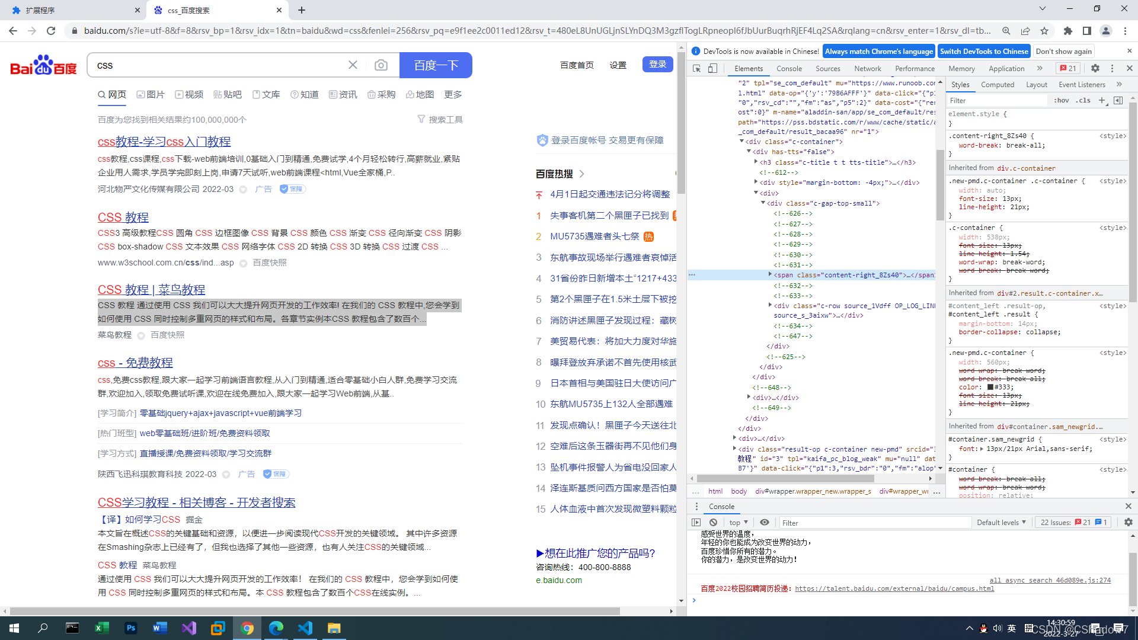The width and height of the screenshot is (1138, 640).
Task: Click the #333 color swatch in Styles
Action: (990, 387)
